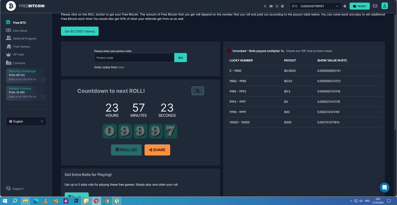Open the Telegram social icon in header

(x=283, y=6)
